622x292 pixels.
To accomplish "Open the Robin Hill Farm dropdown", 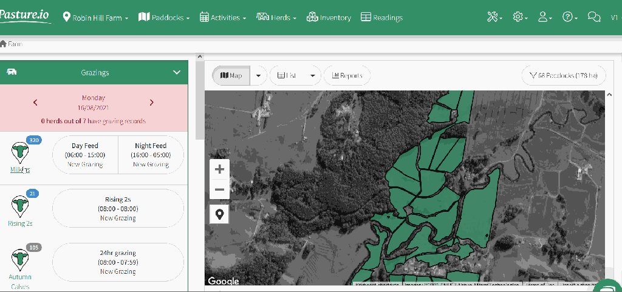I will click(x=96, y=18).
